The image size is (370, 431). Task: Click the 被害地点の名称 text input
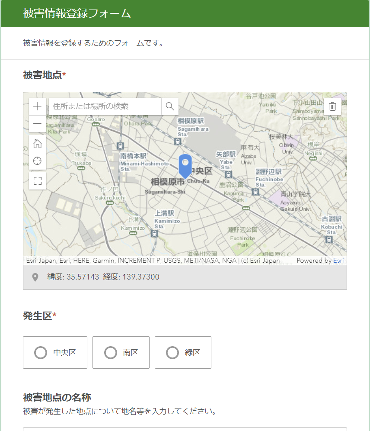tap(185, 429)
